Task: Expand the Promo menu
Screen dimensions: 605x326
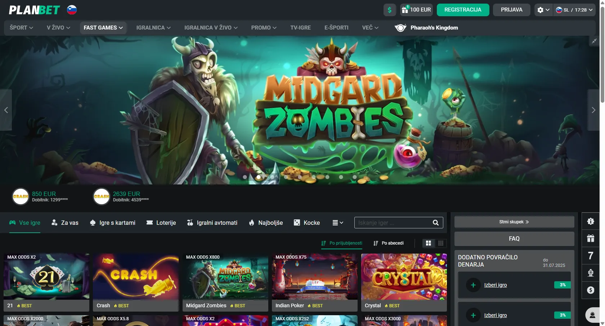Action: coord(264,28)
